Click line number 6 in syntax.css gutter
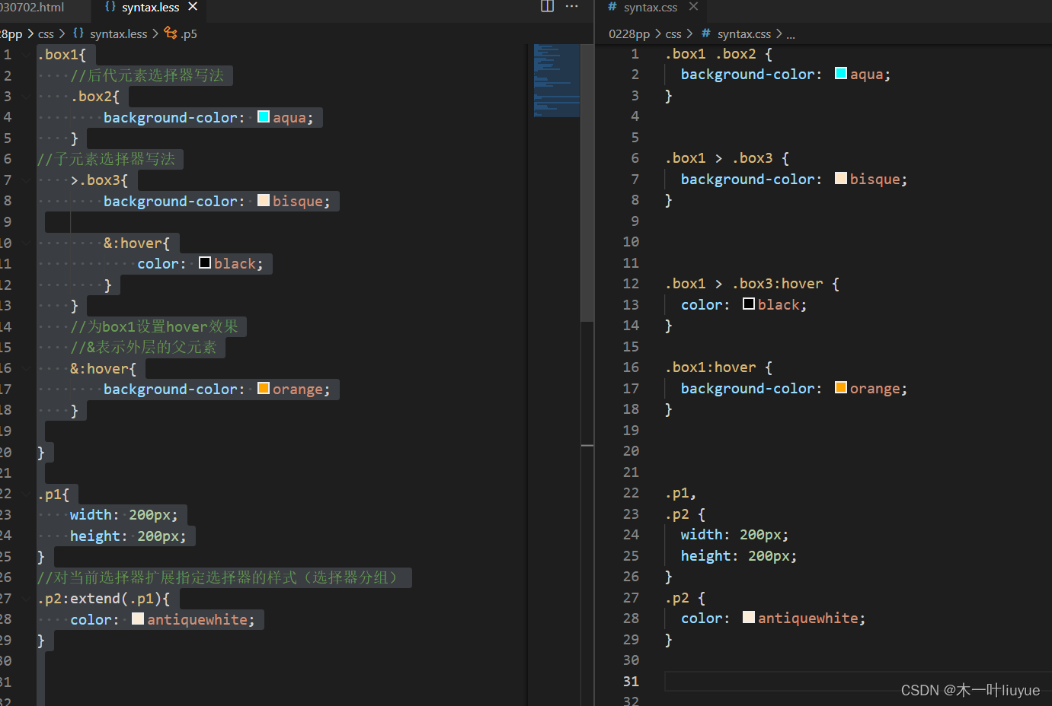 [635, 158]
